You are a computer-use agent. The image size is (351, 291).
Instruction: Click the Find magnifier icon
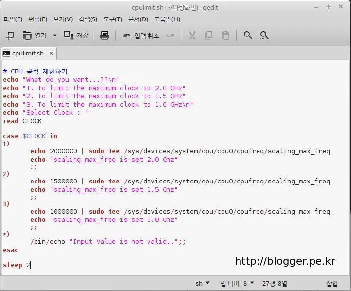coord(248,35)
